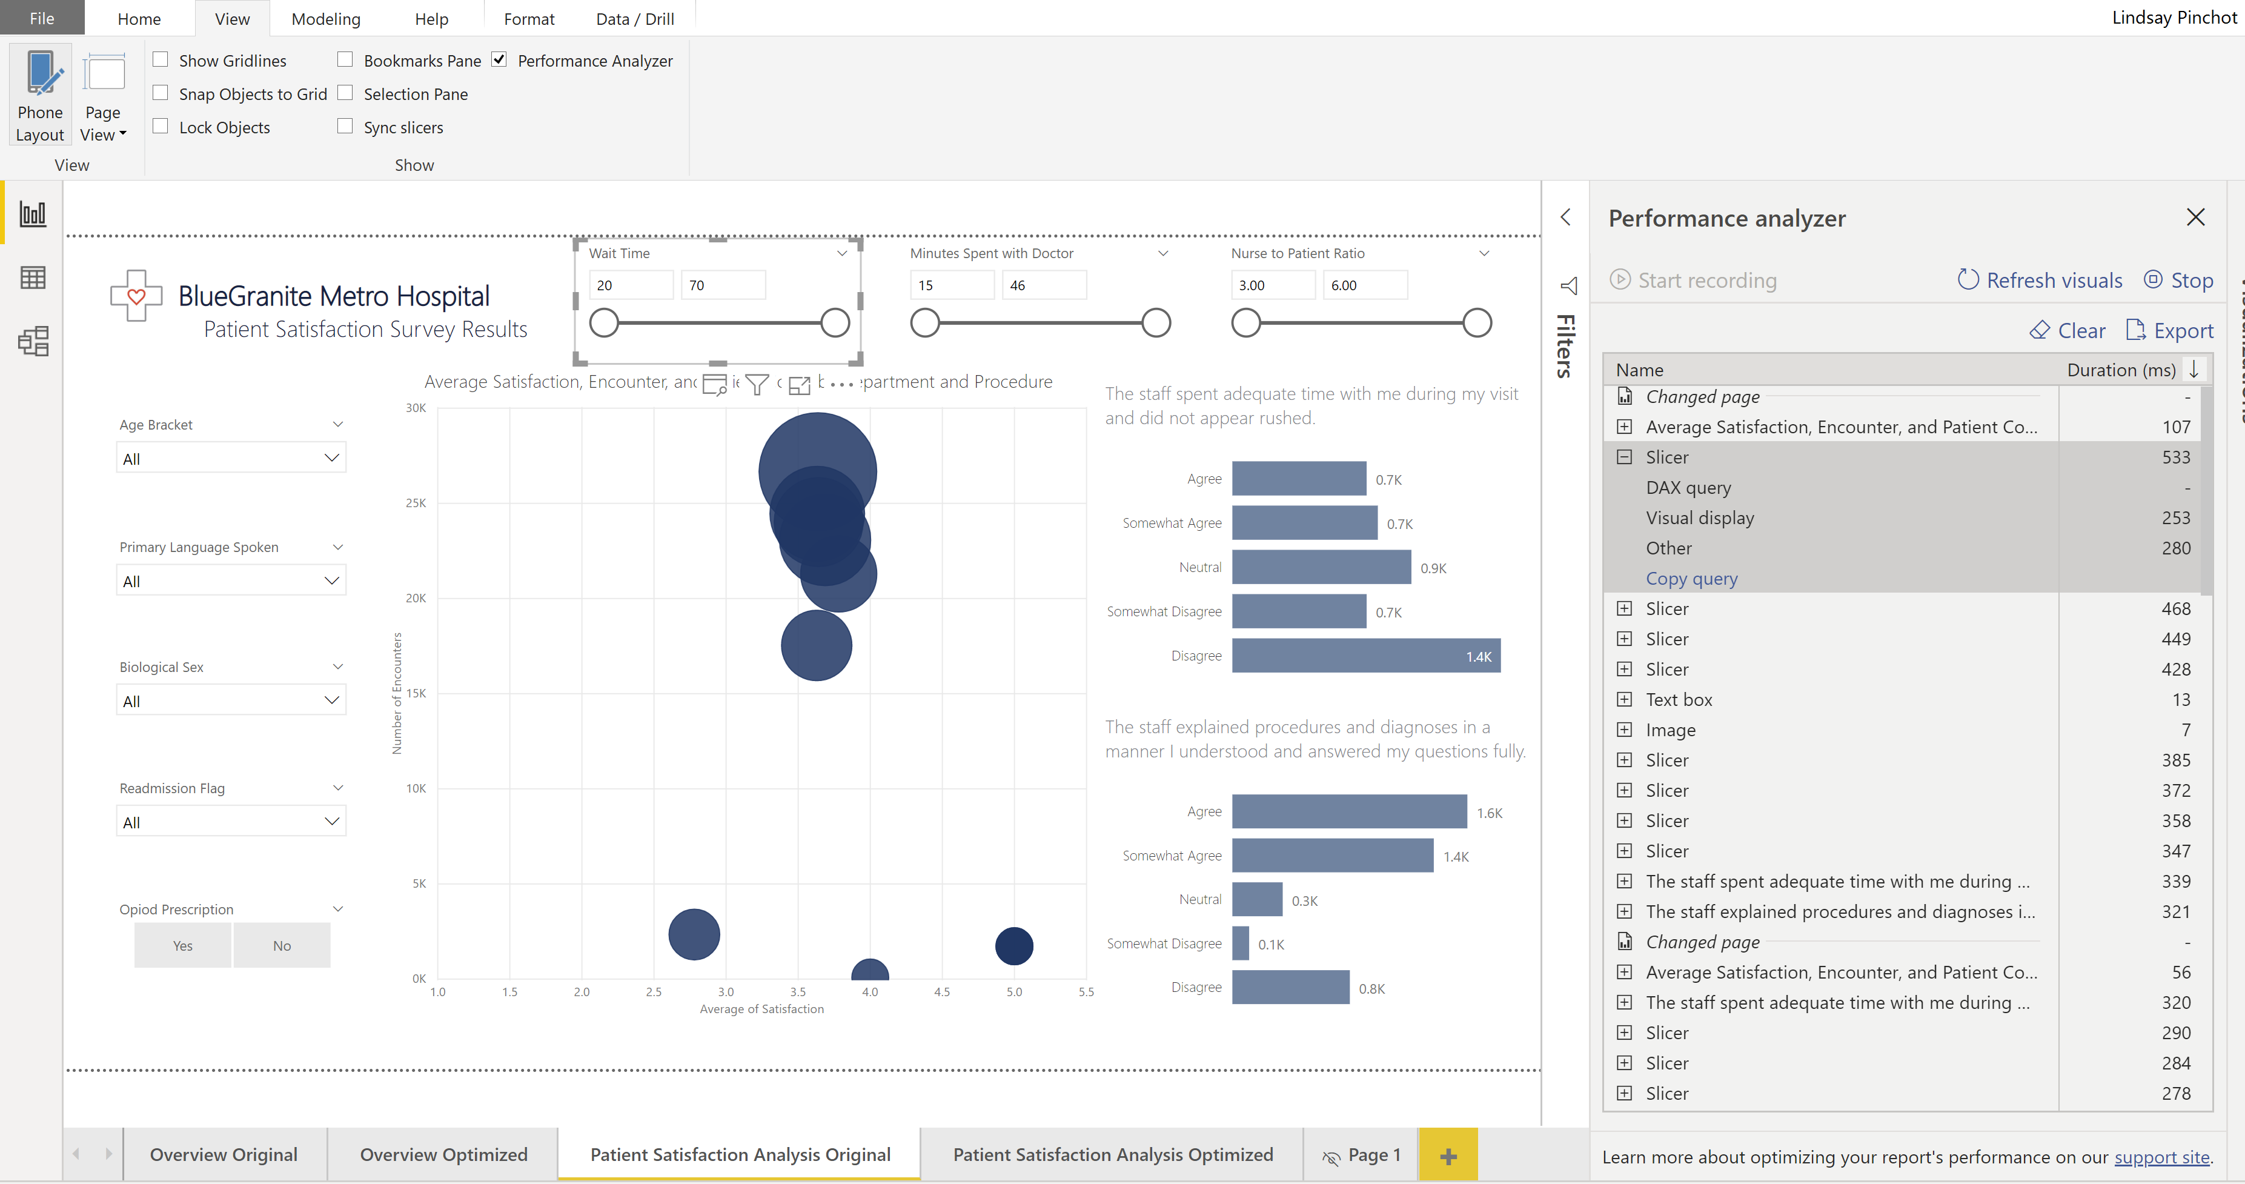The height and width of the screenshot is (1184, 2245).
Task: Click the Export icon in Performance analyzer
Action: tap(2135, 330)
